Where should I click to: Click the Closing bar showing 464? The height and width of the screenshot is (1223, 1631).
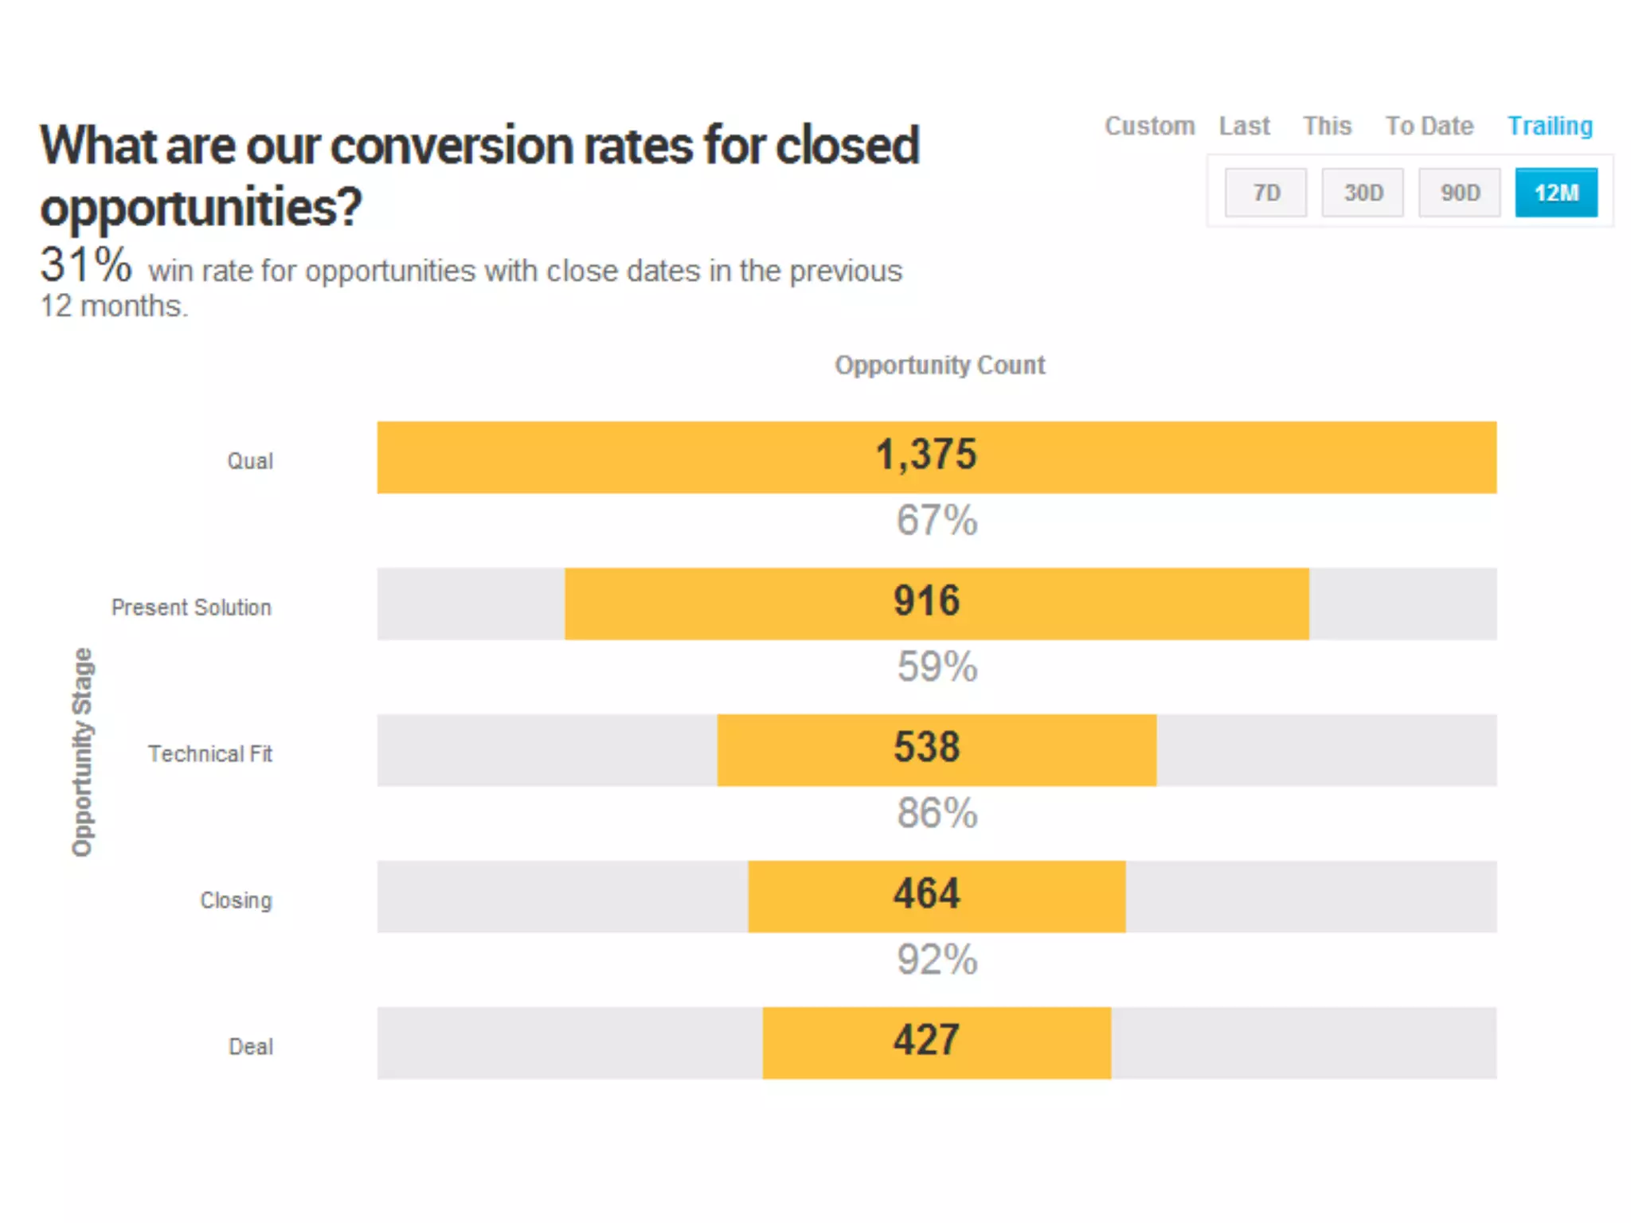(937, 897)
